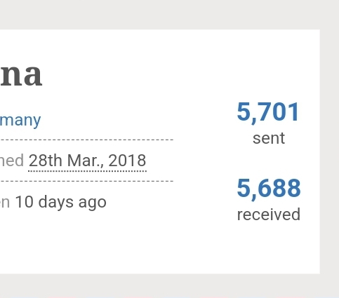Click the joined date 28th Mar., 2018

(x=87, y=161)
